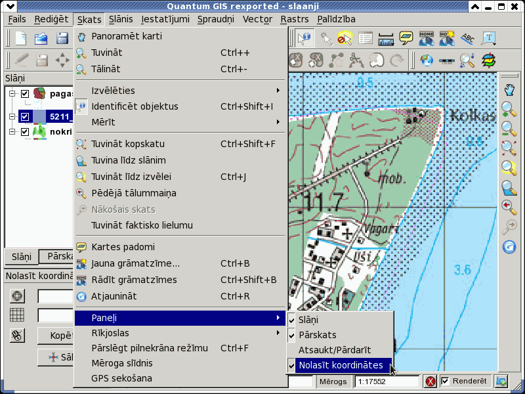Open the Paneļi submenu entry
Viewport: 525px width, 394px height.
coord(180,318)
